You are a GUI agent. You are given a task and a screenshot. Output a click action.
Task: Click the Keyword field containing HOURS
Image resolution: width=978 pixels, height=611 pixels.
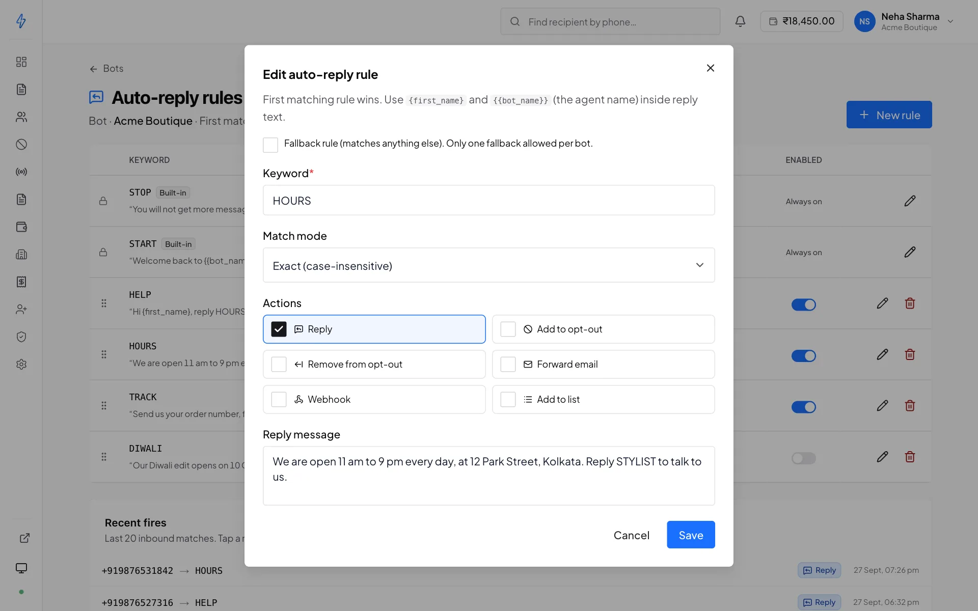point(488,200)
